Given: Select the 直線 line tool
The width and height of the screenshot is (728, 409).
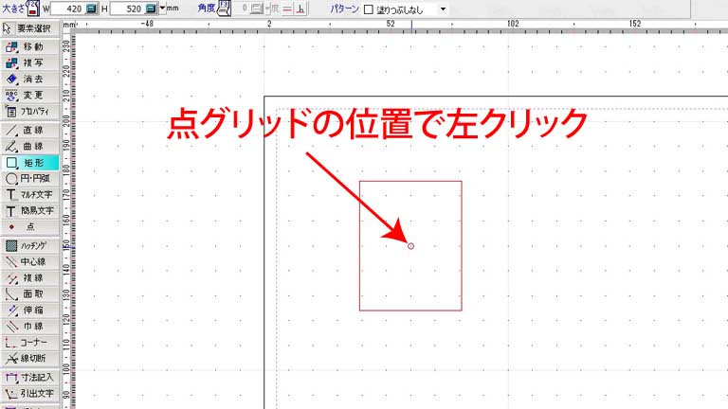Looking at the screenshot, I should click(30, 131).
